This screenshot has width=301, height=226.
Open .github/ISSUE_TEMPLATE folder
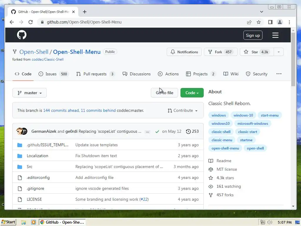pos(48,145)
